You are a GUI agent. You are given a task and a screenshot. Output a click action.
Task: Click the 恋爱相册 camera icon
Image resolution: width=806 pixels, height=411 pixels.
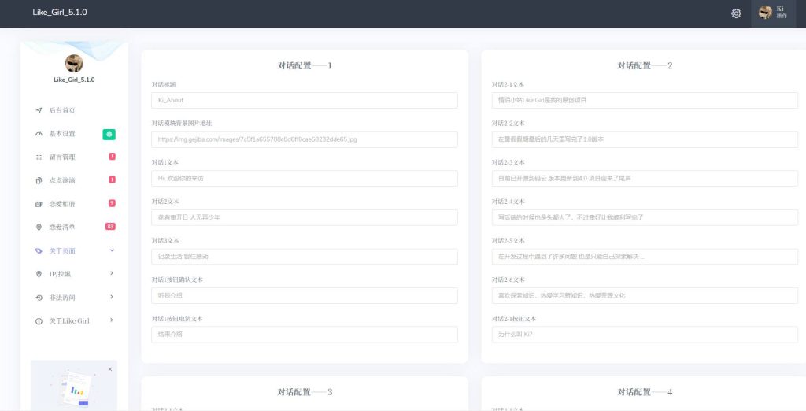39,204
